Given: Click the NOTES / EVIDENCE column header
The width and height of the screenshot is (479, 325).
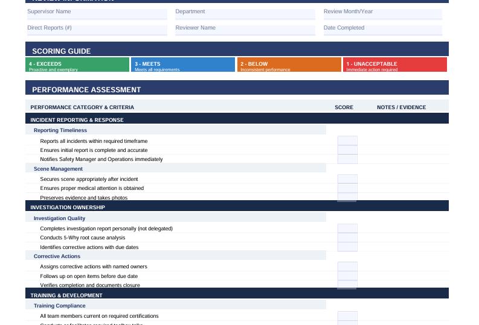Looking at the screenshot, I should 402,107.
